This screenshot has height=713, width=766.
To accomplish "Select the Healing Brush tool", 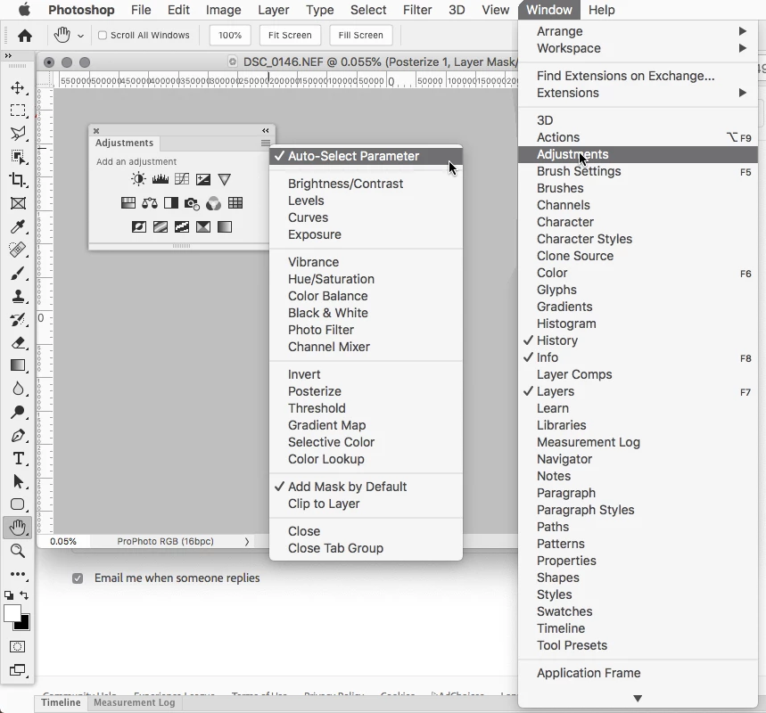I will pyautogui.click(x=18, y=250).
